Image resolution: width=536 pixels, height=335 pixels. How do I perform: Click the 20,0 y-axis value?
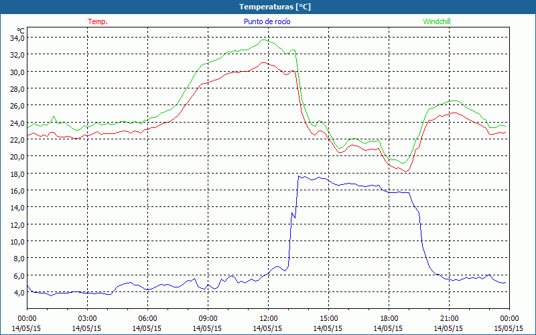(x=17, y=157)
